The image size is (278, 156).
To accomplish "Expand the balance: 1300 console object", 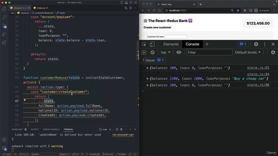I will click(x=148, y=79).
